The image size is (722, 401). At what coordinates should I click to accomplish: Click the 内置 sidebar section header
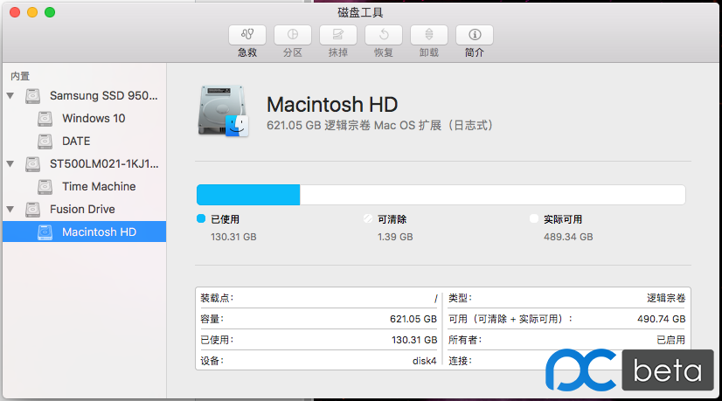(20, 76)
